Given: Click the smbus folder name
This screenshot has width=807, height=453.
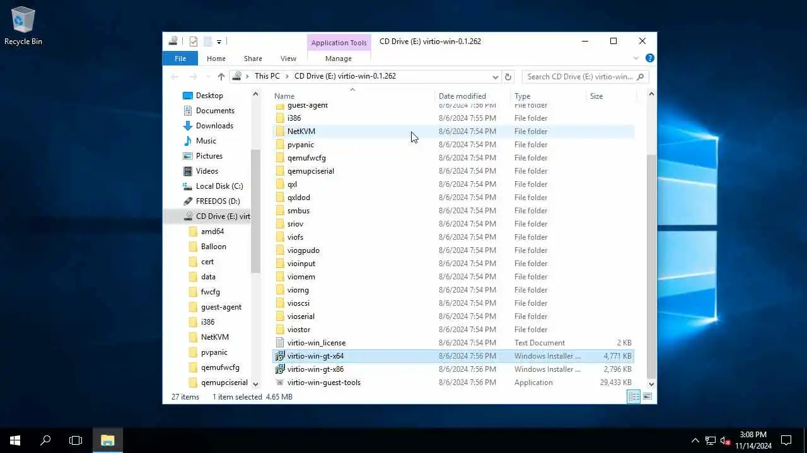Looking at the screenshot, I should 298,211.
